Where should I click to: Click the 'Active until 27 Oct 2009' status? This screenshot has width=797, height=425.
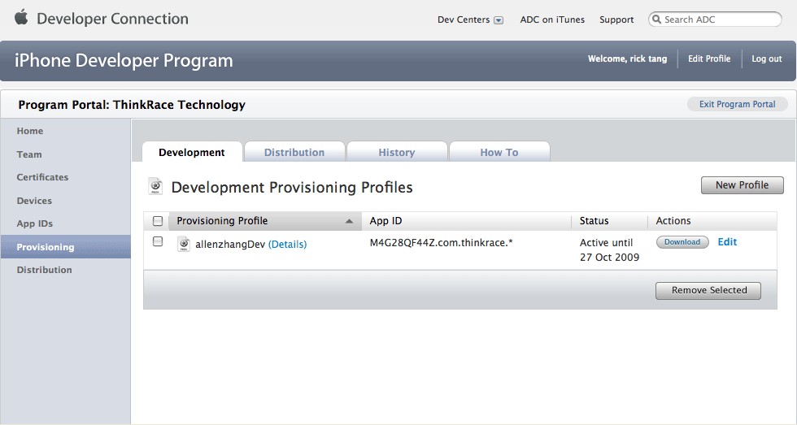[x=609, y=249]
